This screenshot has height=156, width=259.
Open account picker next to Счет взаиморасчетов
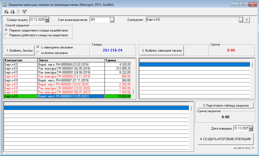click(x=112, y=20)
